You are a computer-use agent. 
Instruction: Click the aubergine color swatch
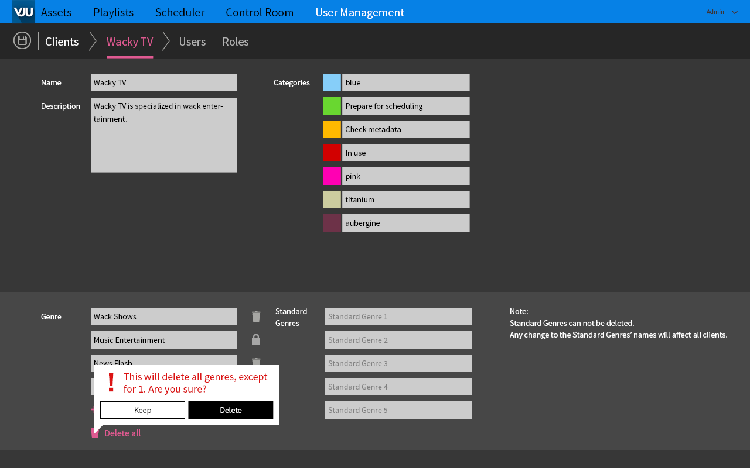point(332,223)
